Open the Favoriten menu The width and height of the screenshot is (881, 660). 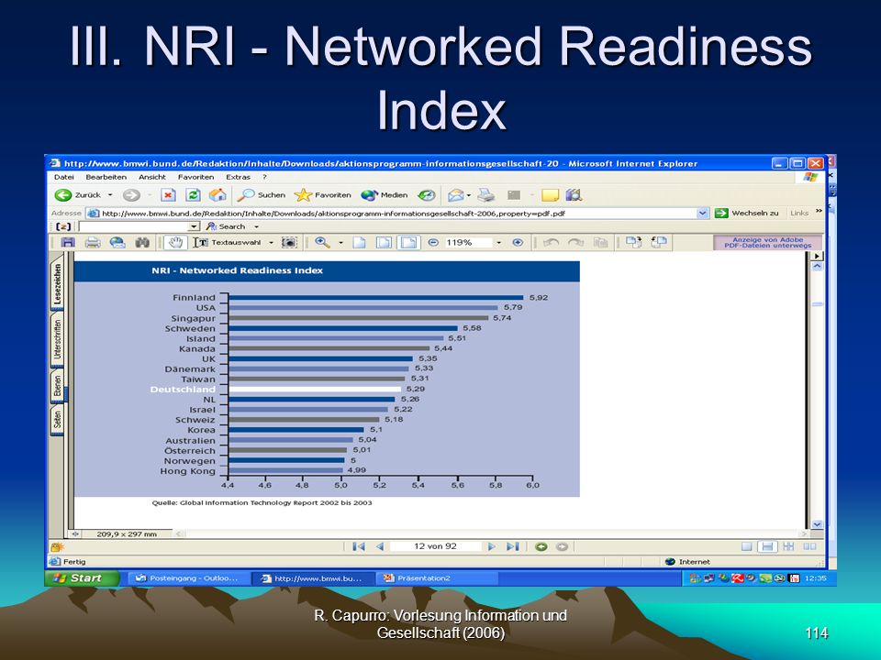coord(195,177)
